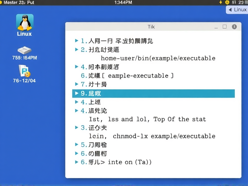Open the home-user/bin example executable path link
The image size is (248, 186).
158,58
